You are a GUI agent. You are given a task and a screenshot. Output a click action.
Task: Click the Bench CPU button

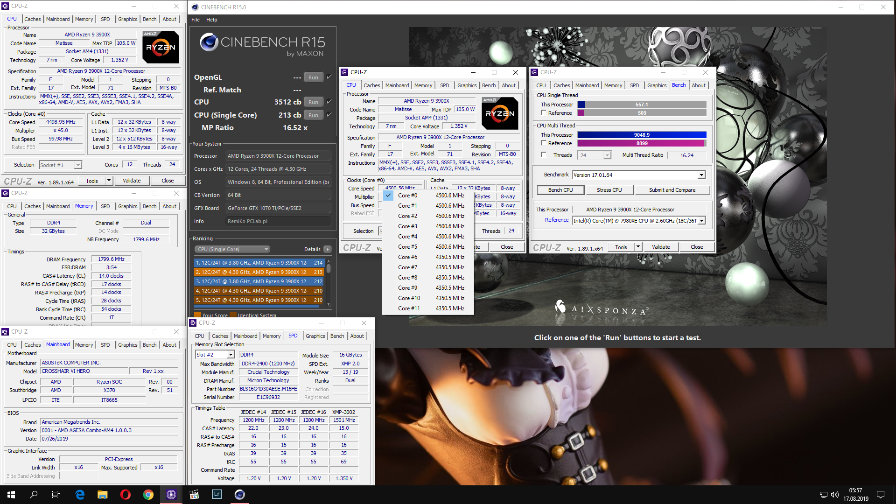560,190
